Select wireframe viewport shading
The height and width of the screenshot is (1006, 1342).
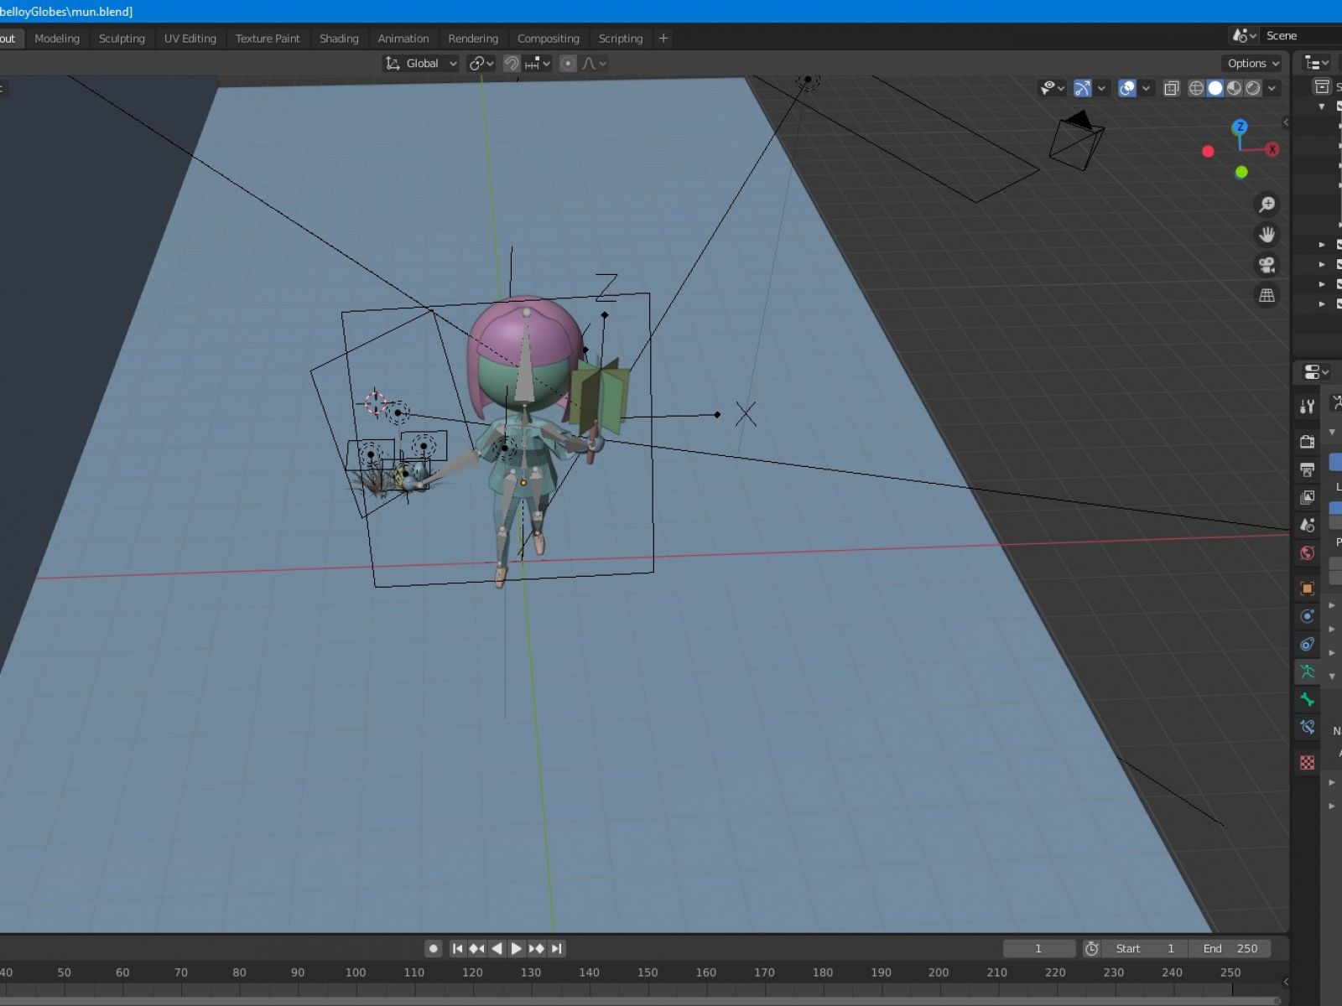tap(1196, 88)
